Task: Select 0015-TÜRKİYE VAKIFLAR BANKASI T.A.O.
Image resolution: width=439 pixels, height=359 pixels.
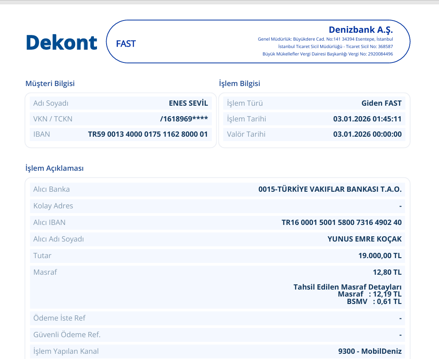Action: (330, 189)
